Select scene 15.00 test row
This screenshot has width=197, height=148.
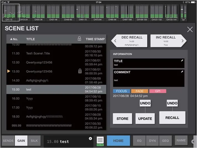coord(56,89)
